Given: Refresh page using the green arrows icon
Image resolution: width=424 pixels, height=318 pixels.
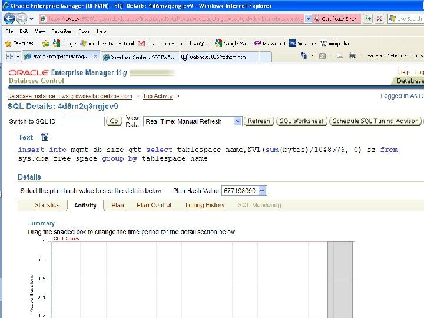Looking at the screenshot, I should point(367,19).
